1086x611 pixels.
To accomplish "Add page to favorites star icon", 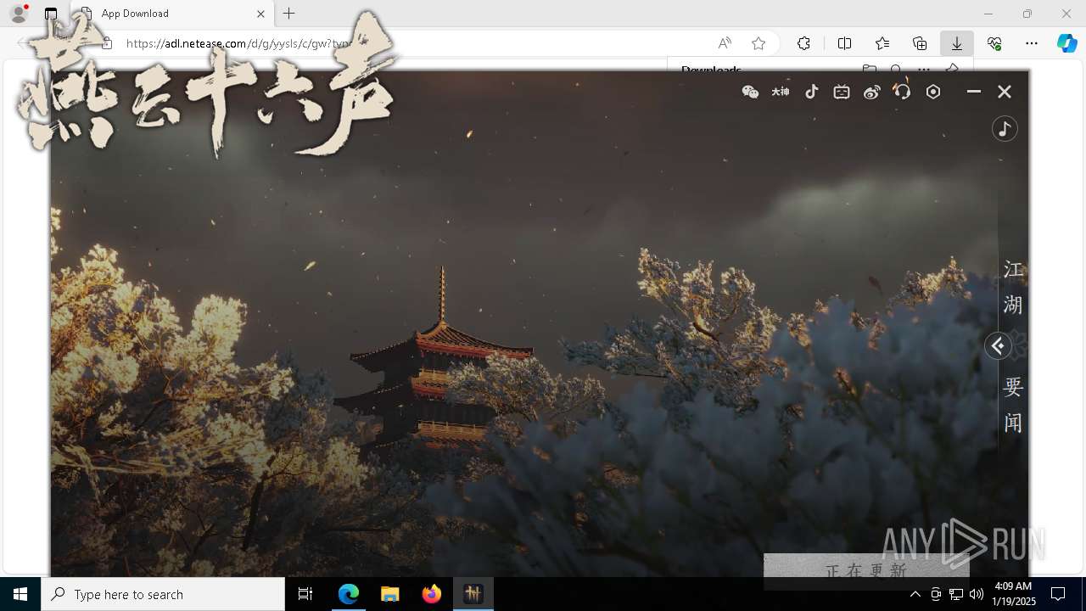I will tap(759, 43).
